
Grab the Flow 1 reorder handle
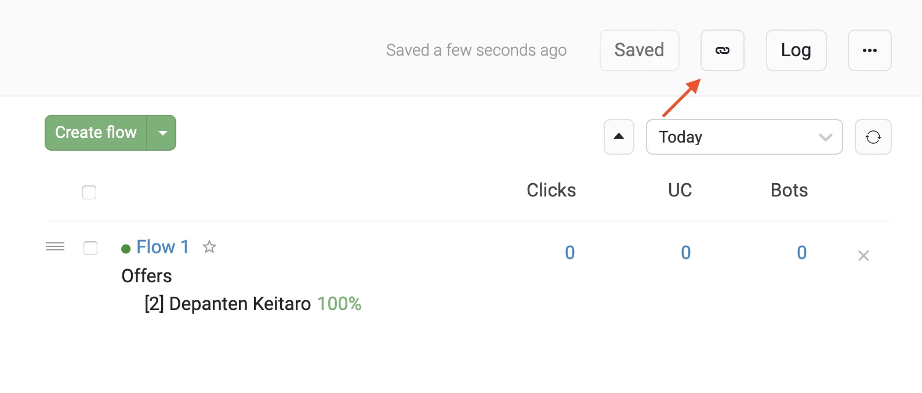(55, 247)
